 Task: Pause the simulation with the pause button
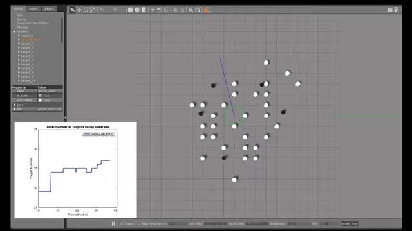[x=113, y=224]
